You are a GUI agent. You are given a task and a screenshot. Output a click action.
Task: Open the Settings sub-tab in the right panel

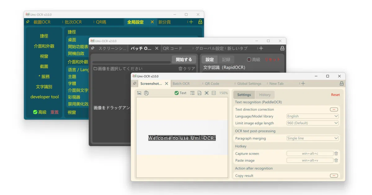pos(244,95)
